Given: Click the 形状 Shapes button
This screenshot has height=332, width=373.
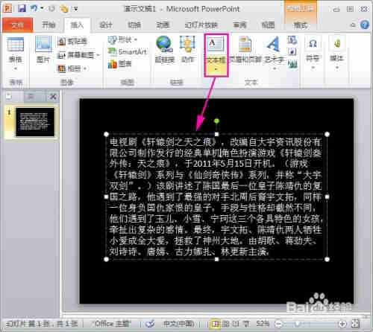Looking at the screenshot, I should [120, 39].
